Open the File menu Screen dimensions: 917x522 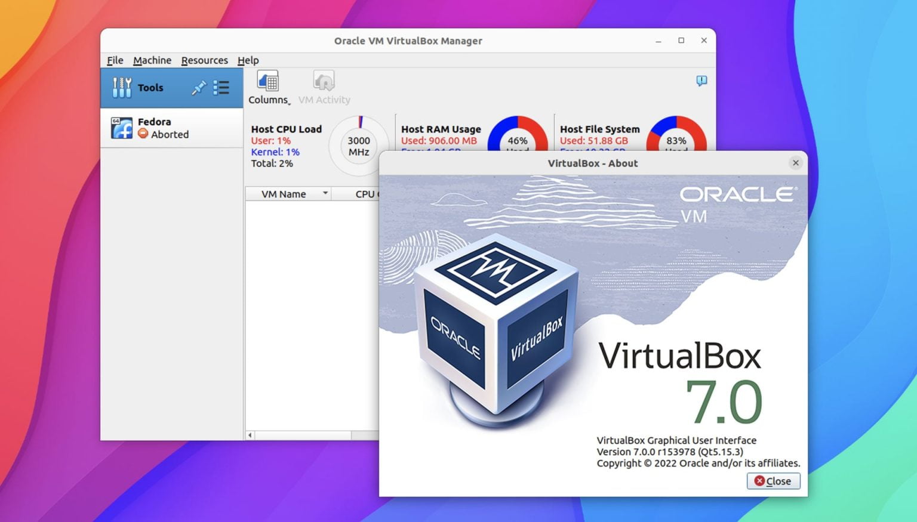pyautogui.click(x=114, y=60)
